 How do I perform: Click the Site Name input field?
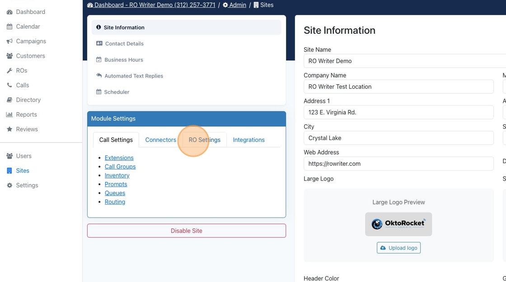pos(405,61)
